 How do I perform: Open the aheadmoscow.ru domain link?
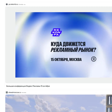15,92
